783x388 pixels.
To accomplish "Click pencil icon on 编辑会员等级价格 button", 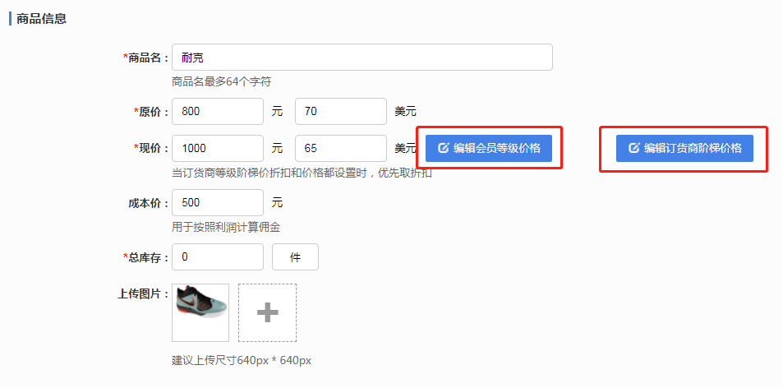I will tap(444, 148).
